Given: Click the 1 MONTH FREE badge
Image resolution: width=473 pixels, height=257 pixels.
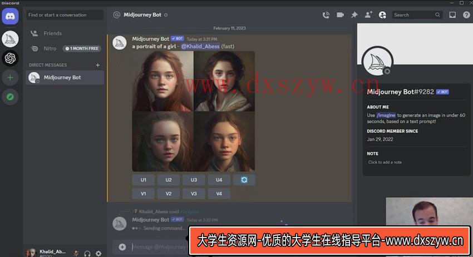Looking at the screenshot, I should 82,48.
